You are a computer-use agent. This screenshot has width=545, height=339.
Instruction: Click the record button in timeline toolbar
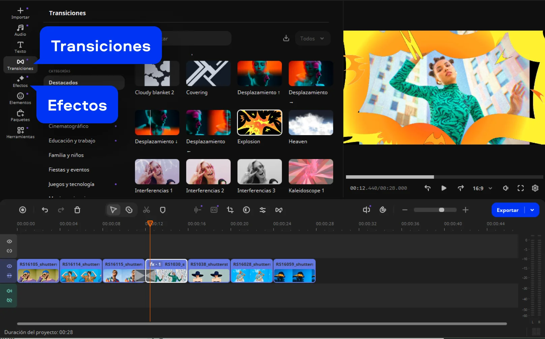23,210
